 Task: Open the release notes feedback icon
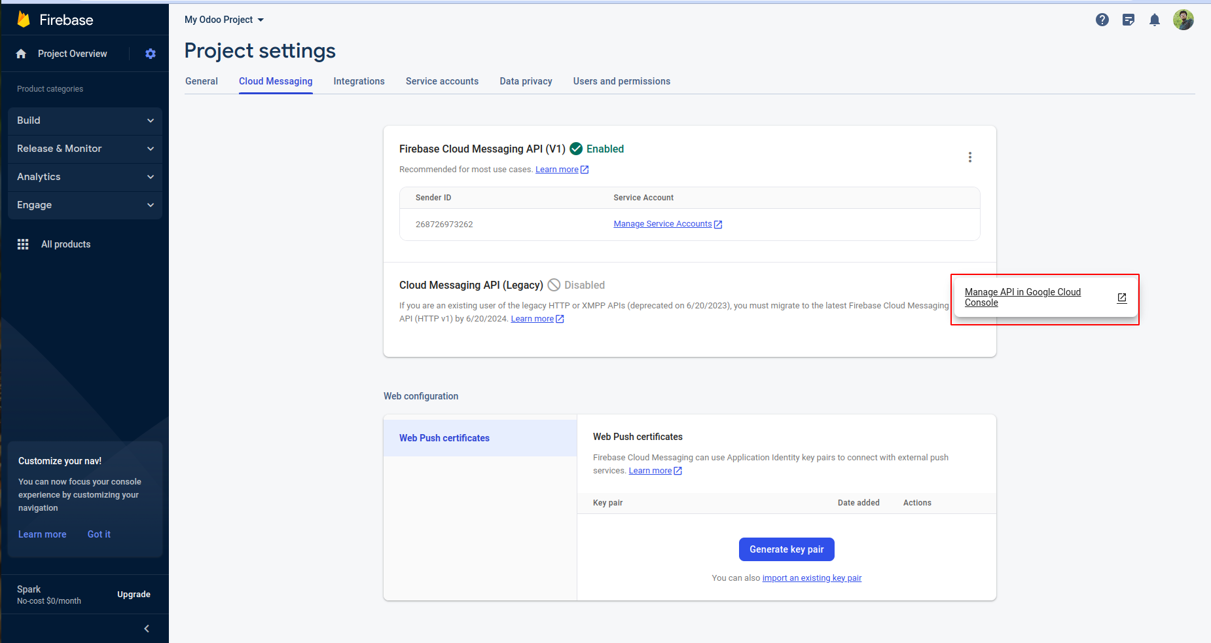[1129, 20]
